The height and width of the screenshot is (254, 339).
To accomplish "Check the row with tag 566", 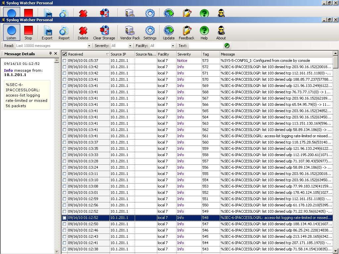I will (x=65, y=105).
